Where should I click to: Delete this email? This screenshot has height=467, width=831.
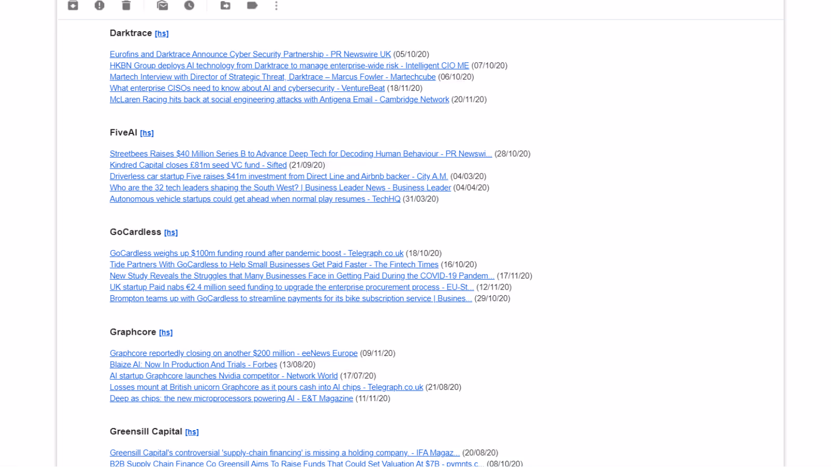[125, 6]
